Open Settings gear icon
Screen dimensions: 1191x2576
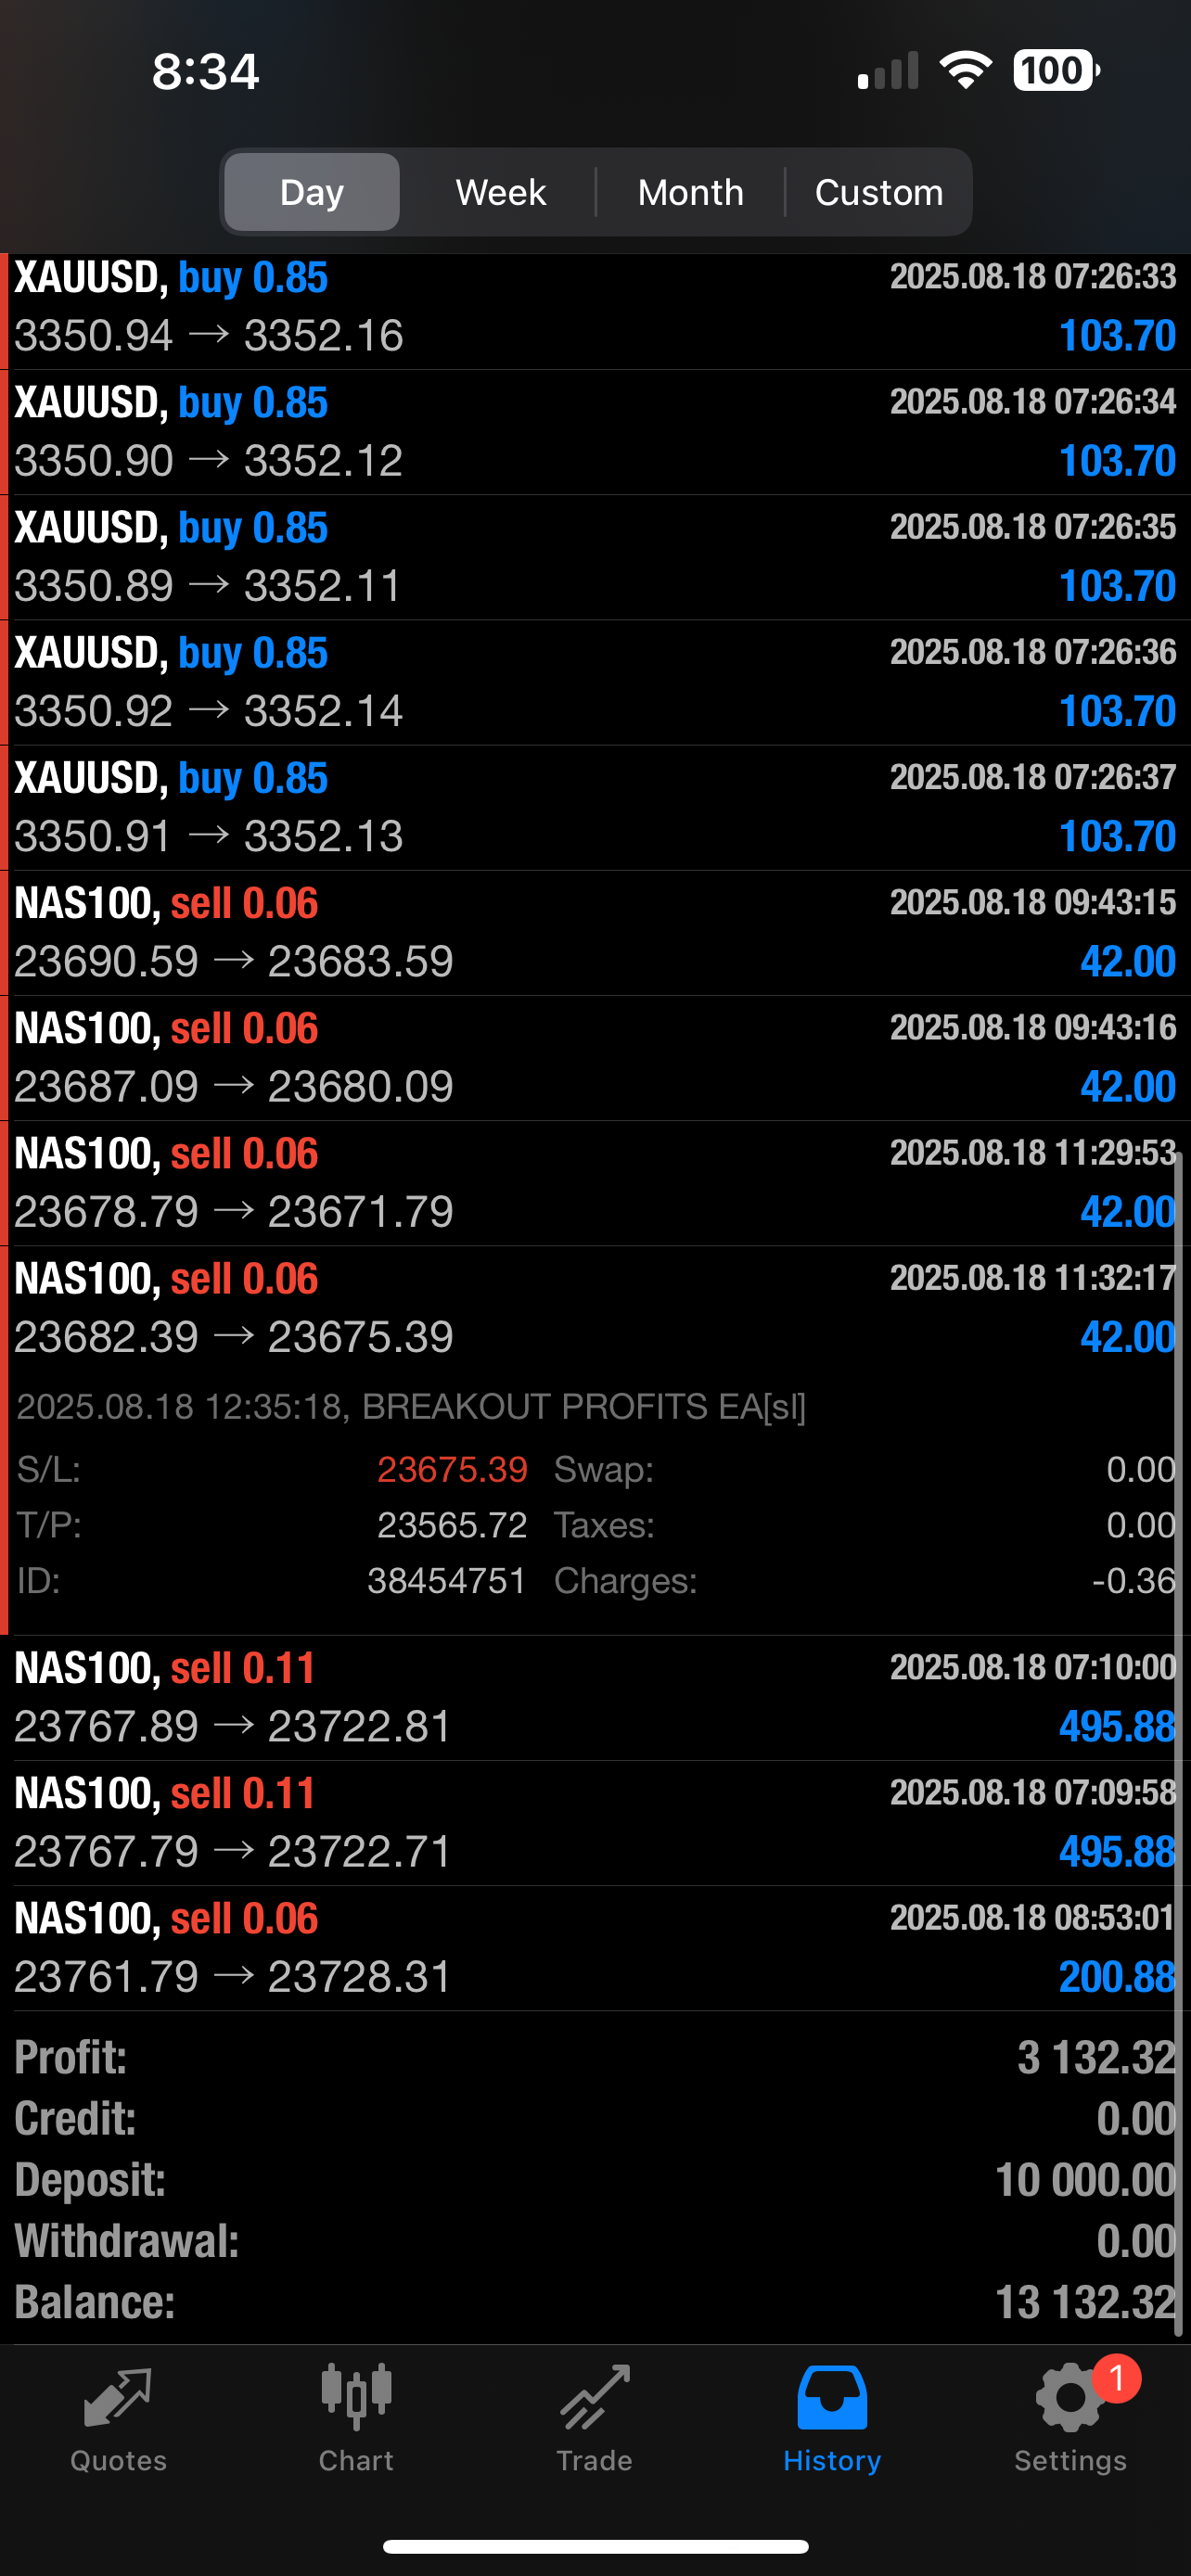tap(1070, 2398)
